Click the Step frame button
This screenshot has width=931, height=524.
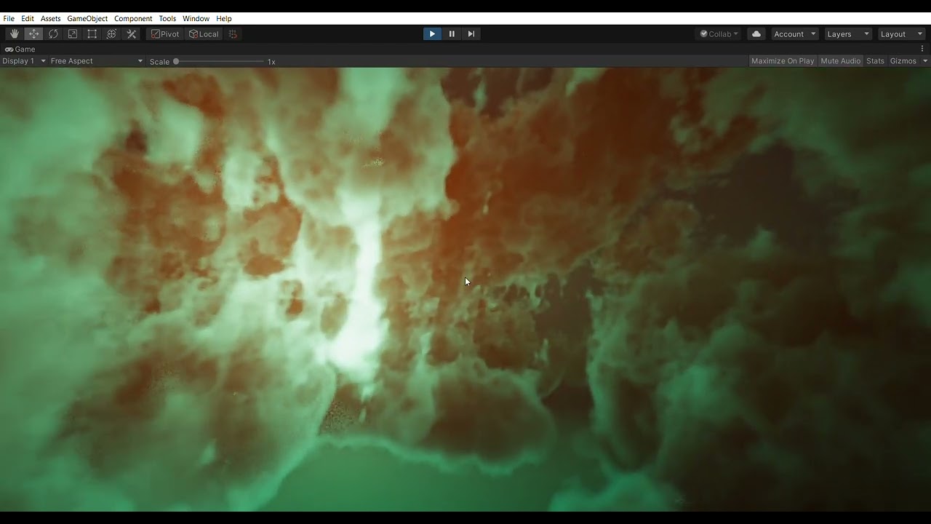click(x=471, y=33)
